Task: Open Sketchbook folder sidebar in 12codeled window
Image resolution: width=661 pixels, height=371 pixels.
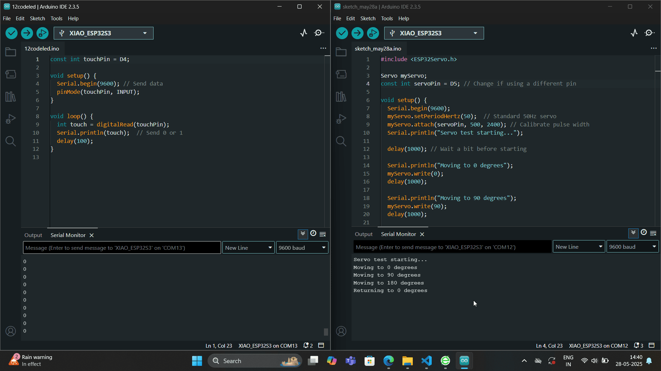Action: coord(11,52)
